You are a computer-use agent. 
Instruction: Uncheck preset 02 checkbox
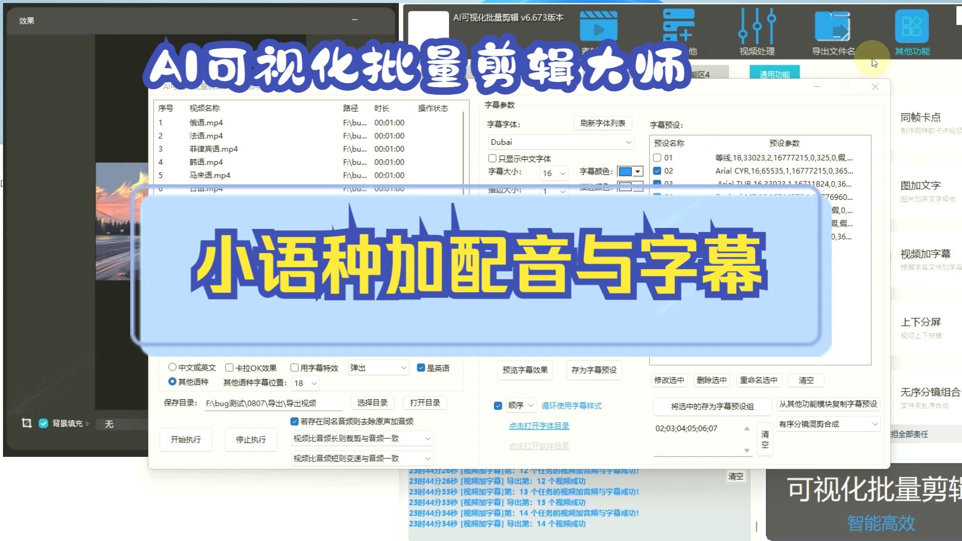click(657, 171)
